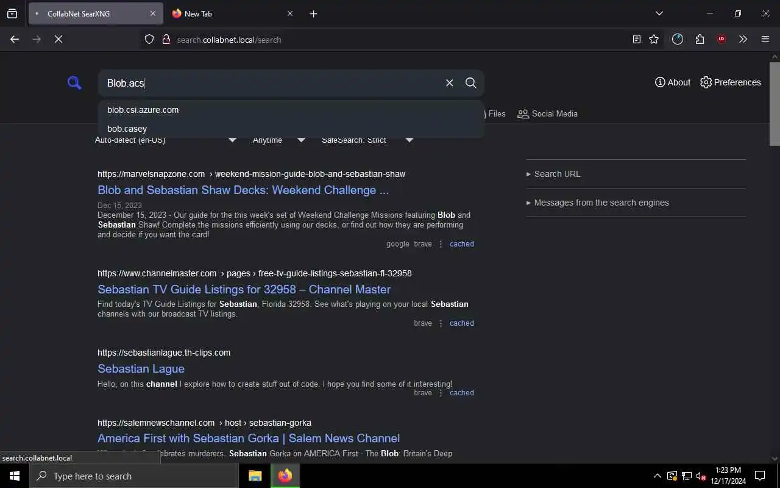Switch to the New Tab tab

[232, 13]
